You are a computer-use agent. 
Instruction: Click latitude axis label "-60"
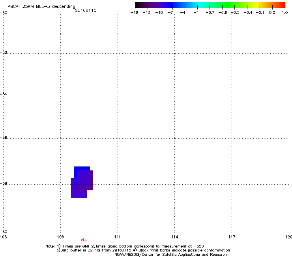pyautogui.click(x=4, y=232)
